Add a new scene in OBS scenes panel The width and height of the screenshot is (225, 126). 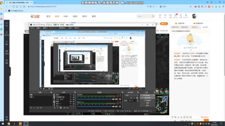pos(31,108)
